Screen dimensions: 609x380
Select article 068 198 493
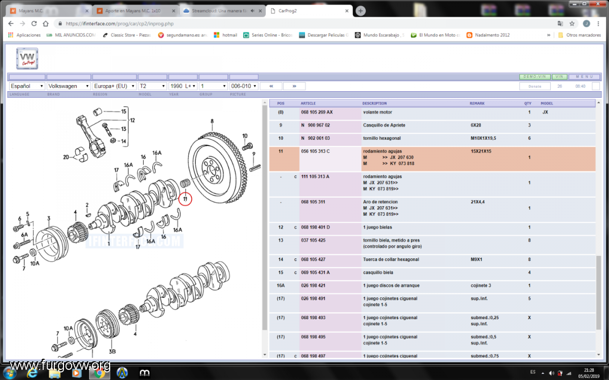[313, 318]
